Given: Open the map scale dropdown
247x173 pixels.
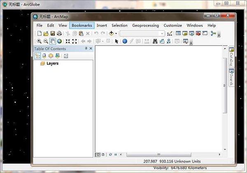Looking at the screenshot, I should [x=162, y=33].
